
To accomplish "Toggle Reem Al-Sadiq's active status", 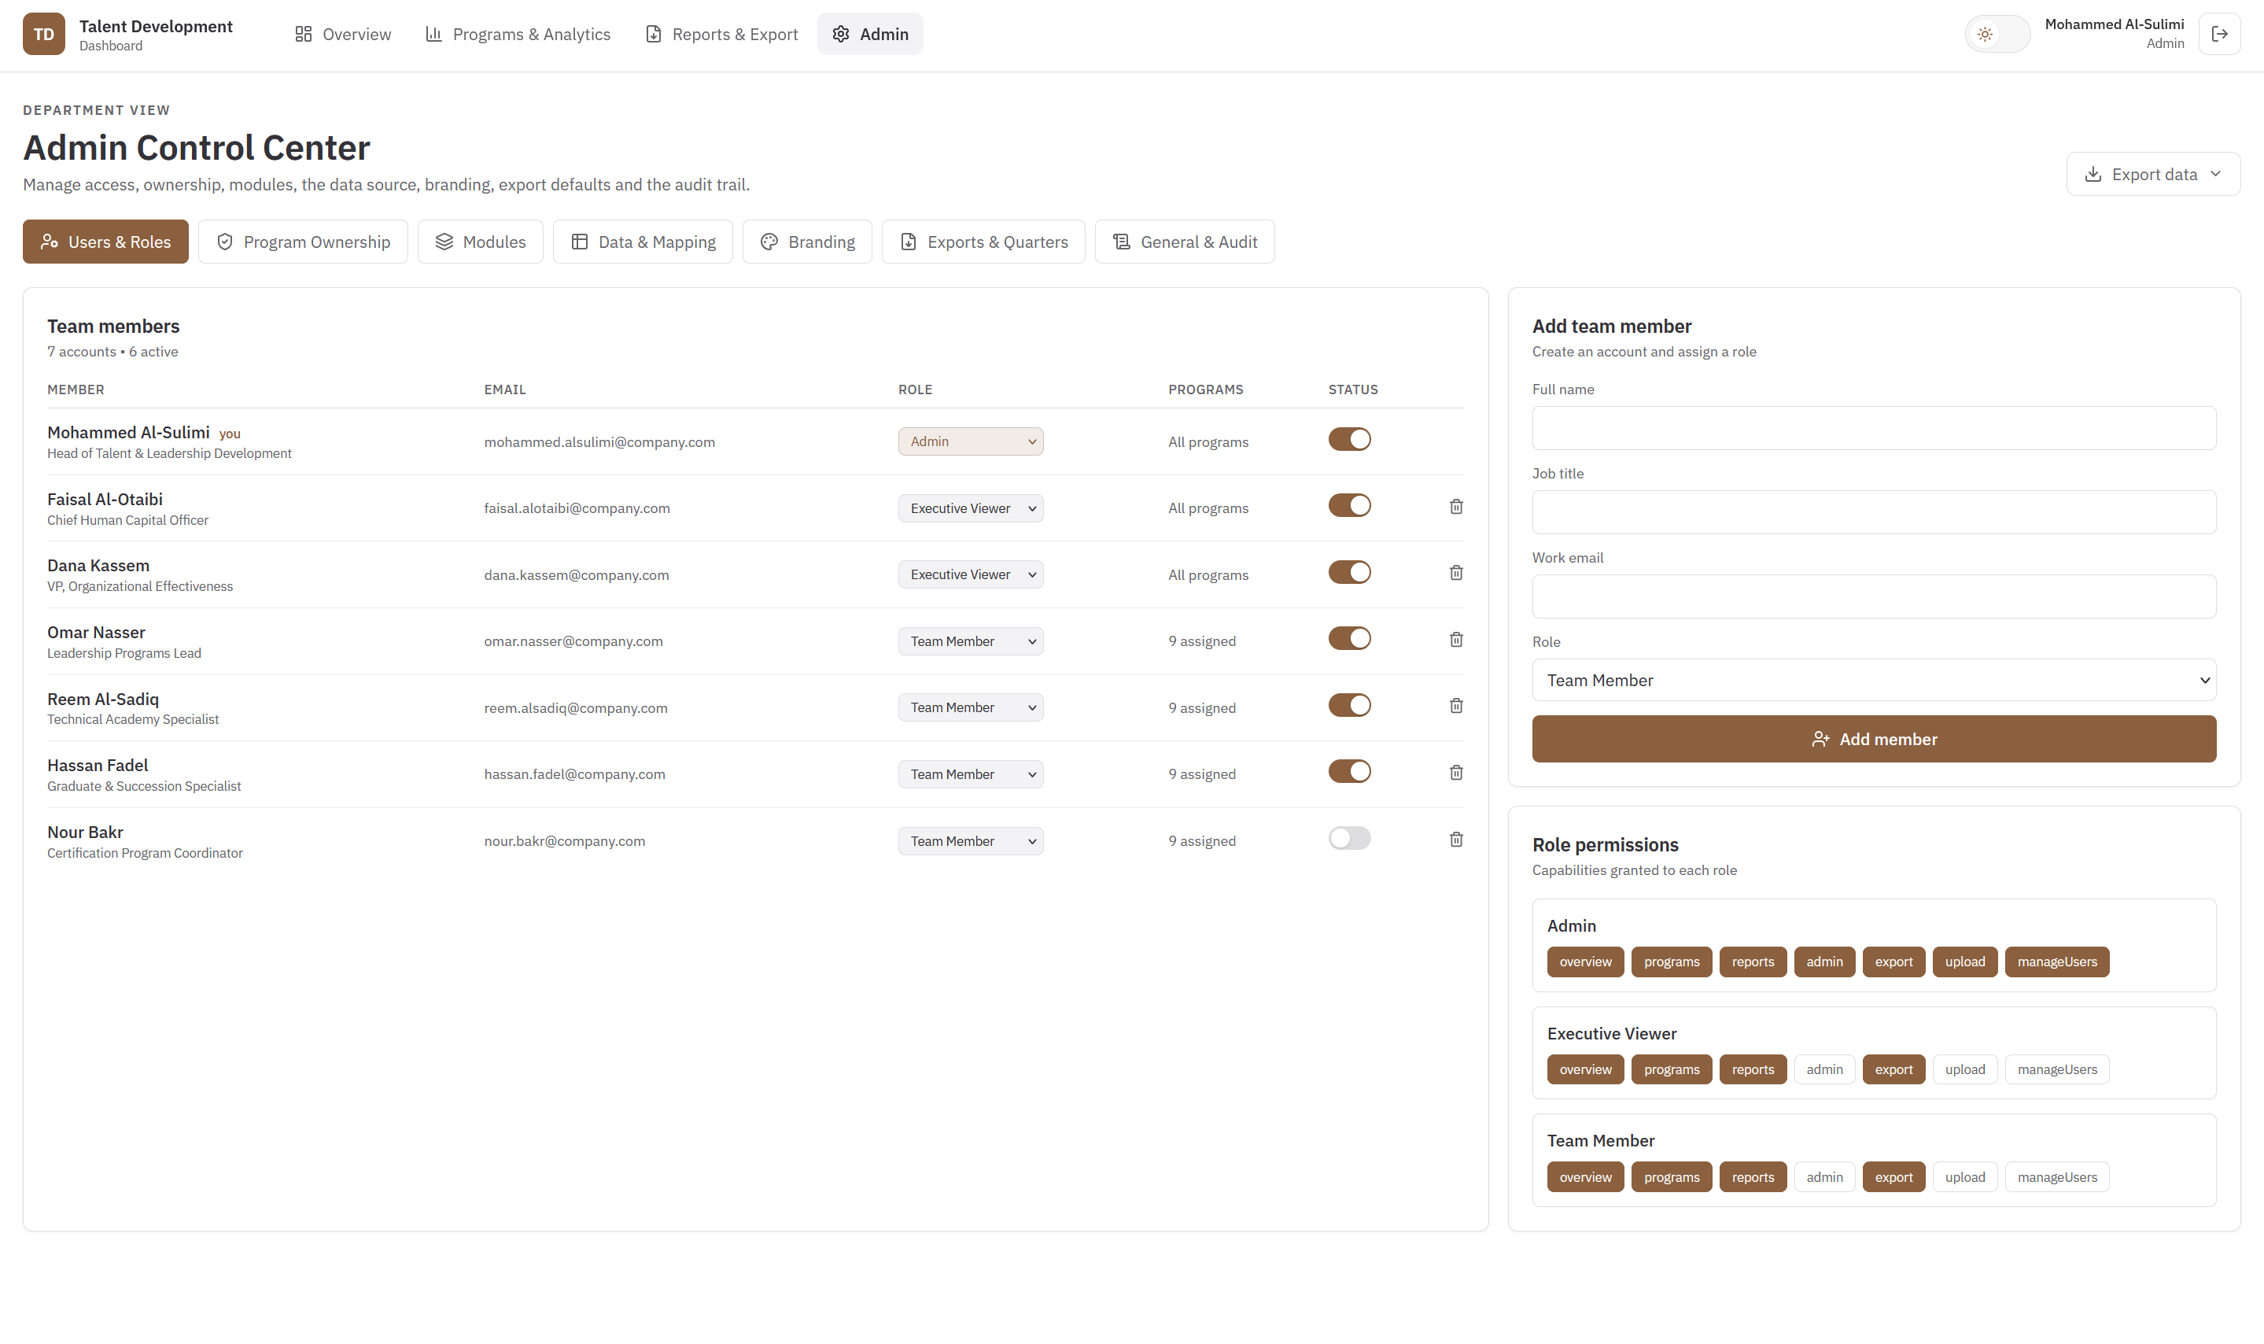I will point(1349,706).
